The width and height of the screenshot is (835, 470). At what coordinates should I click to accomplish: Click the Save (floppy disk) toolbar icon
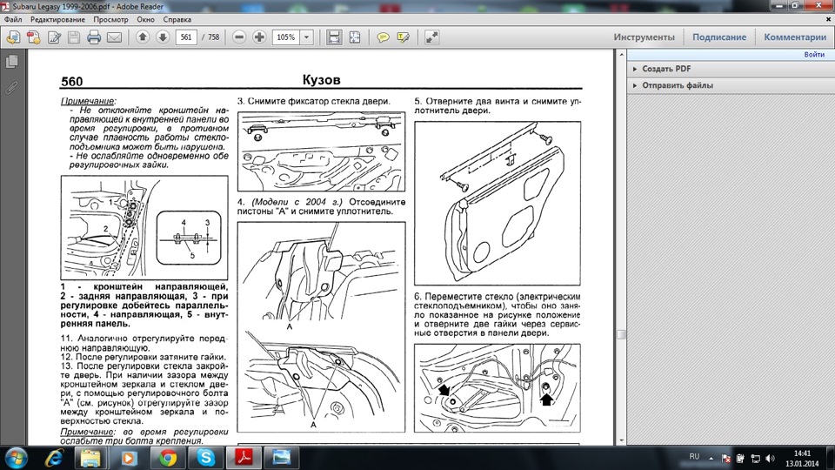coord(74,37)
